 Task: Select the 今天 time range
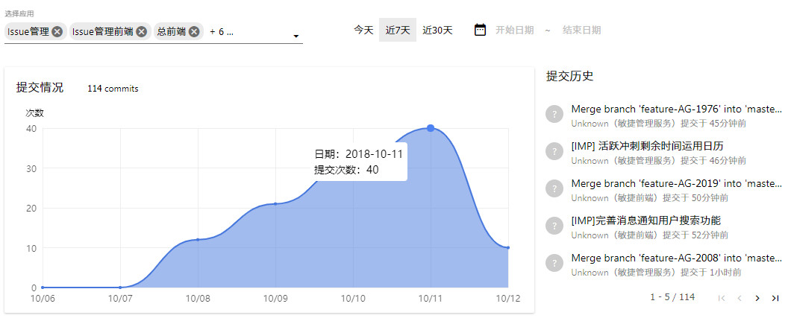point(363,30)
